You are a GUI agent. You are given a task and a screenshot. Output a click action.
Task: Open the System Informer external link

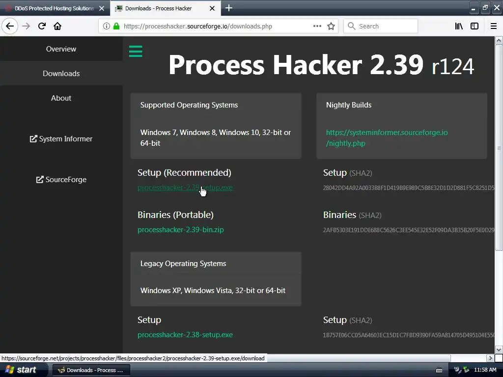tap(61, 139)
